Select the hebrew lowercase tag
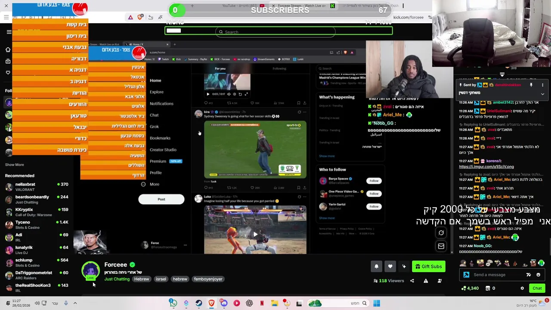This screenshot has width=551, height=310. tap(180, 279)
